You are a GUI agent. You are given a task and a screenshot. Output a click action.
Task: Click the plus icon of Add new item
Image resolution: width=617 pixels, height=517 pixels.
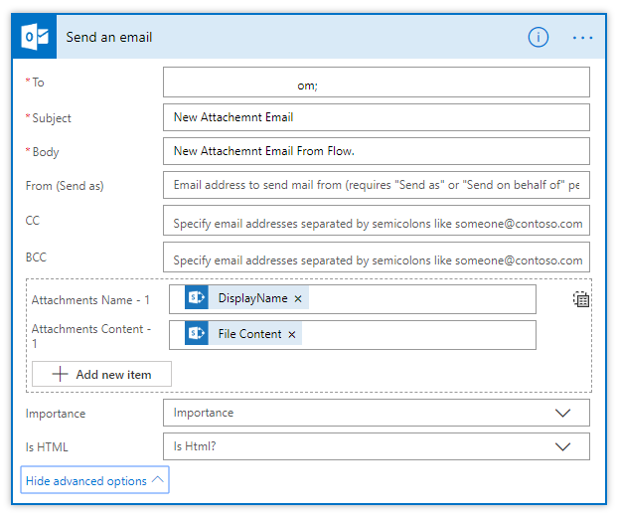(x=60, y=374)
